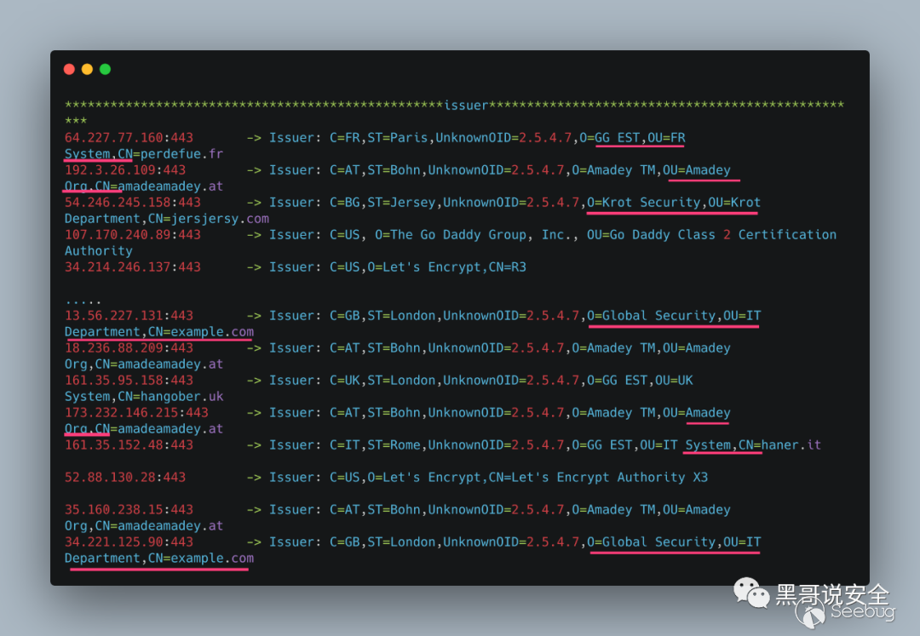Select IP address 52.88.130.28:443
The image size is (920, 636).
point(125,477)
